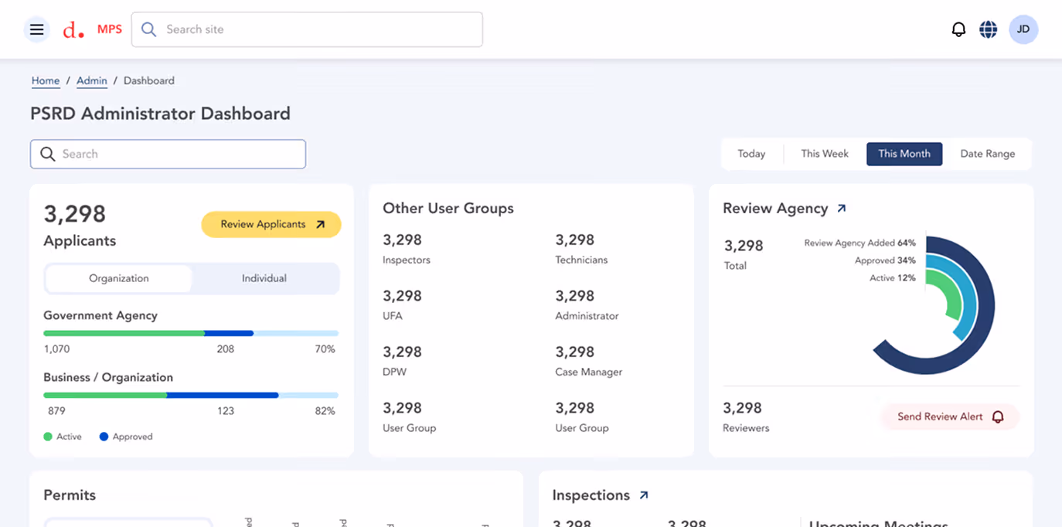This screenshot has height=527, width=1062.
Task: Click the dashboard Search input field
Action: click(167, 154)
